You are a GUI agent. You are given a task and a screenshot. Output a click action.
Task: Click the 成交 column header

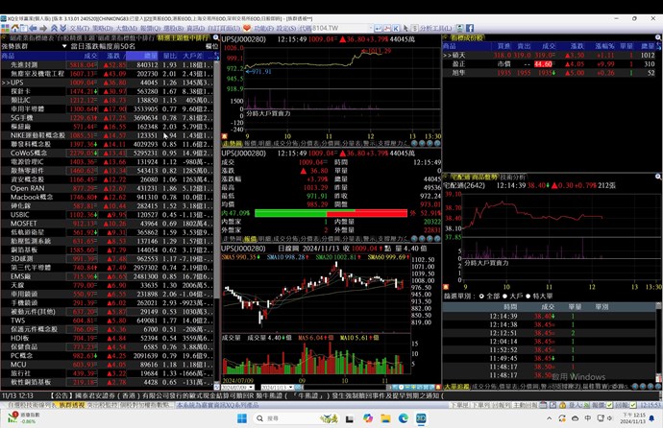[90, 55]
